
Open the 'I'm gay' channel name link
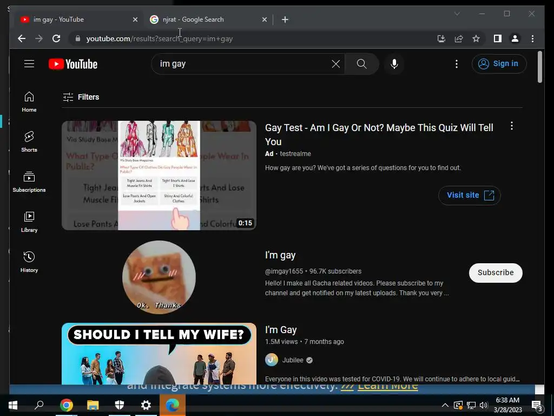[280, 255]
